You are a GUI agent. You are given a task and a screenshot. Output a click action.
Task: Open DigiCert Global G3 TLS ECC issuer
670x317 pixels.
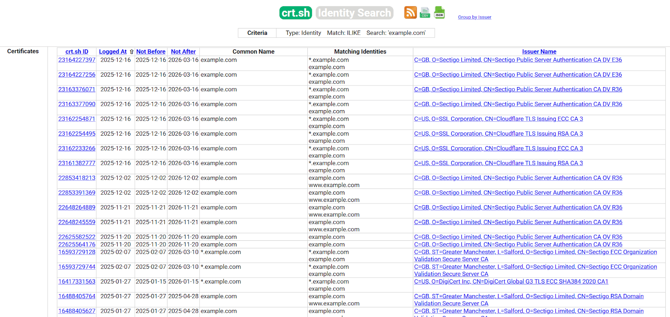pos(511,281)
